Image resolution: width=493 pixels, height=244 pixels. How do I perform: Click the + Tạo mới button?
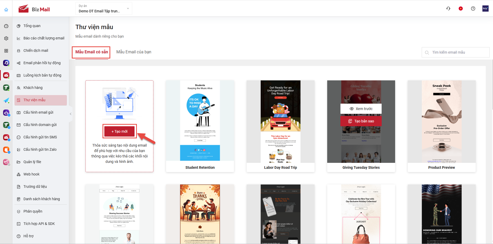119,131
